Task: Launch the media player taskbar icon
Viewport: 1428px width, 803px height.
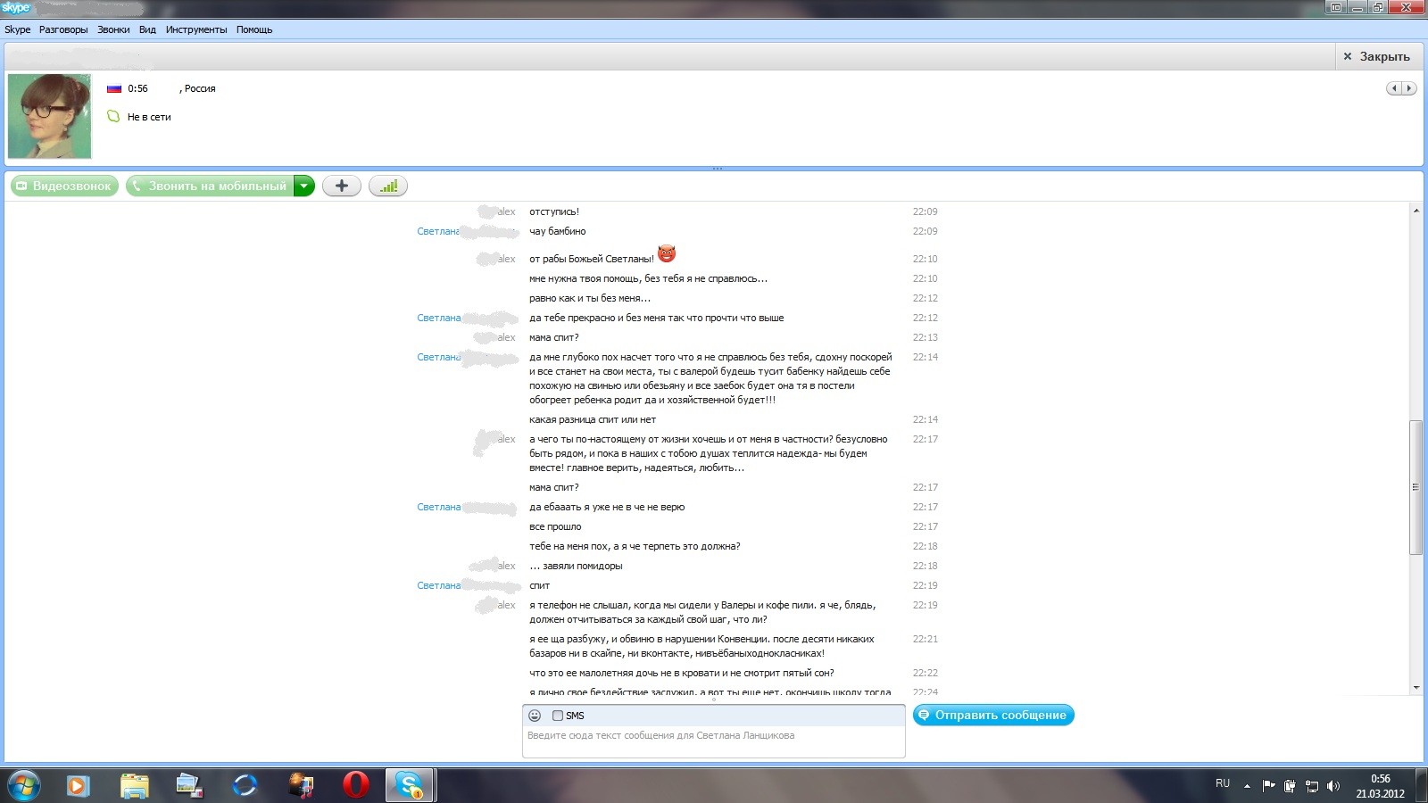Action: (x=78, y=785)
